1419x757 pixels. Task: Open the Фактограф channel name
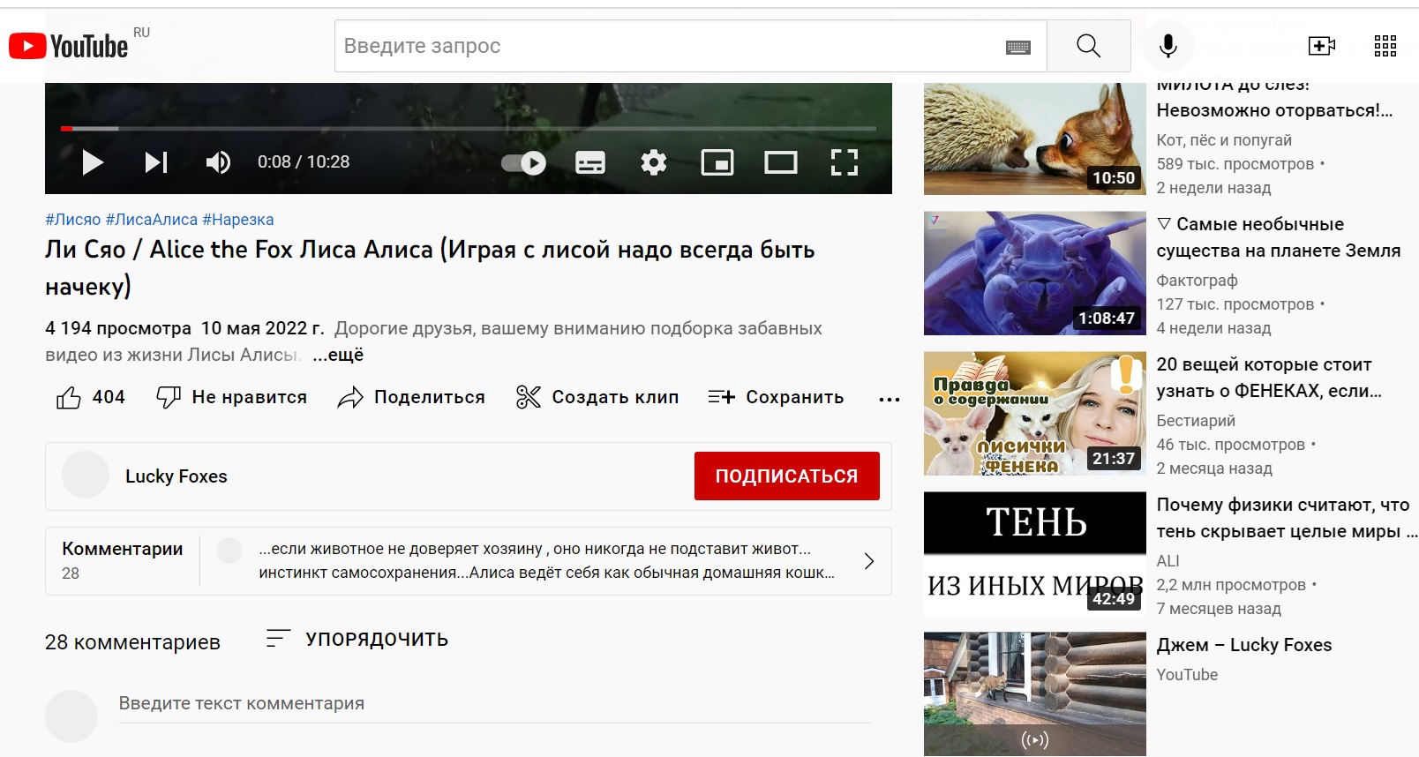1198,281
